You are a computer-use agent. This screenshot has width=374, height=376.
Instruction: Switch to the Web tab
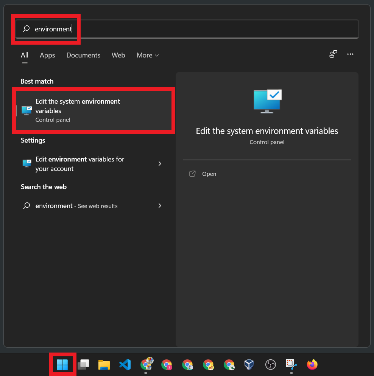pyautogui.click(x=118, y=55)
